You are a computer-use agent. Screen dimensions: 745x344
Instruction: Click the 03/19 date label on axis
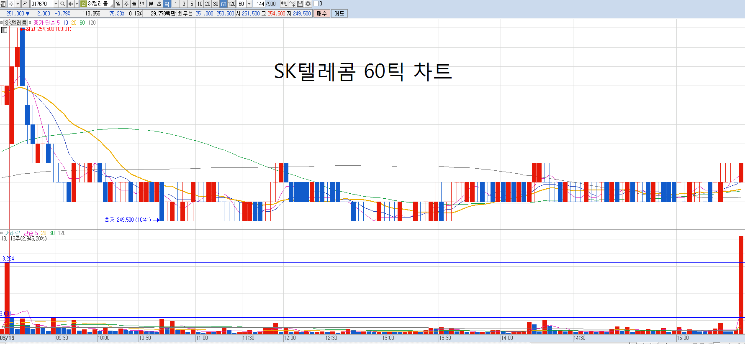[x=7, y=338]
